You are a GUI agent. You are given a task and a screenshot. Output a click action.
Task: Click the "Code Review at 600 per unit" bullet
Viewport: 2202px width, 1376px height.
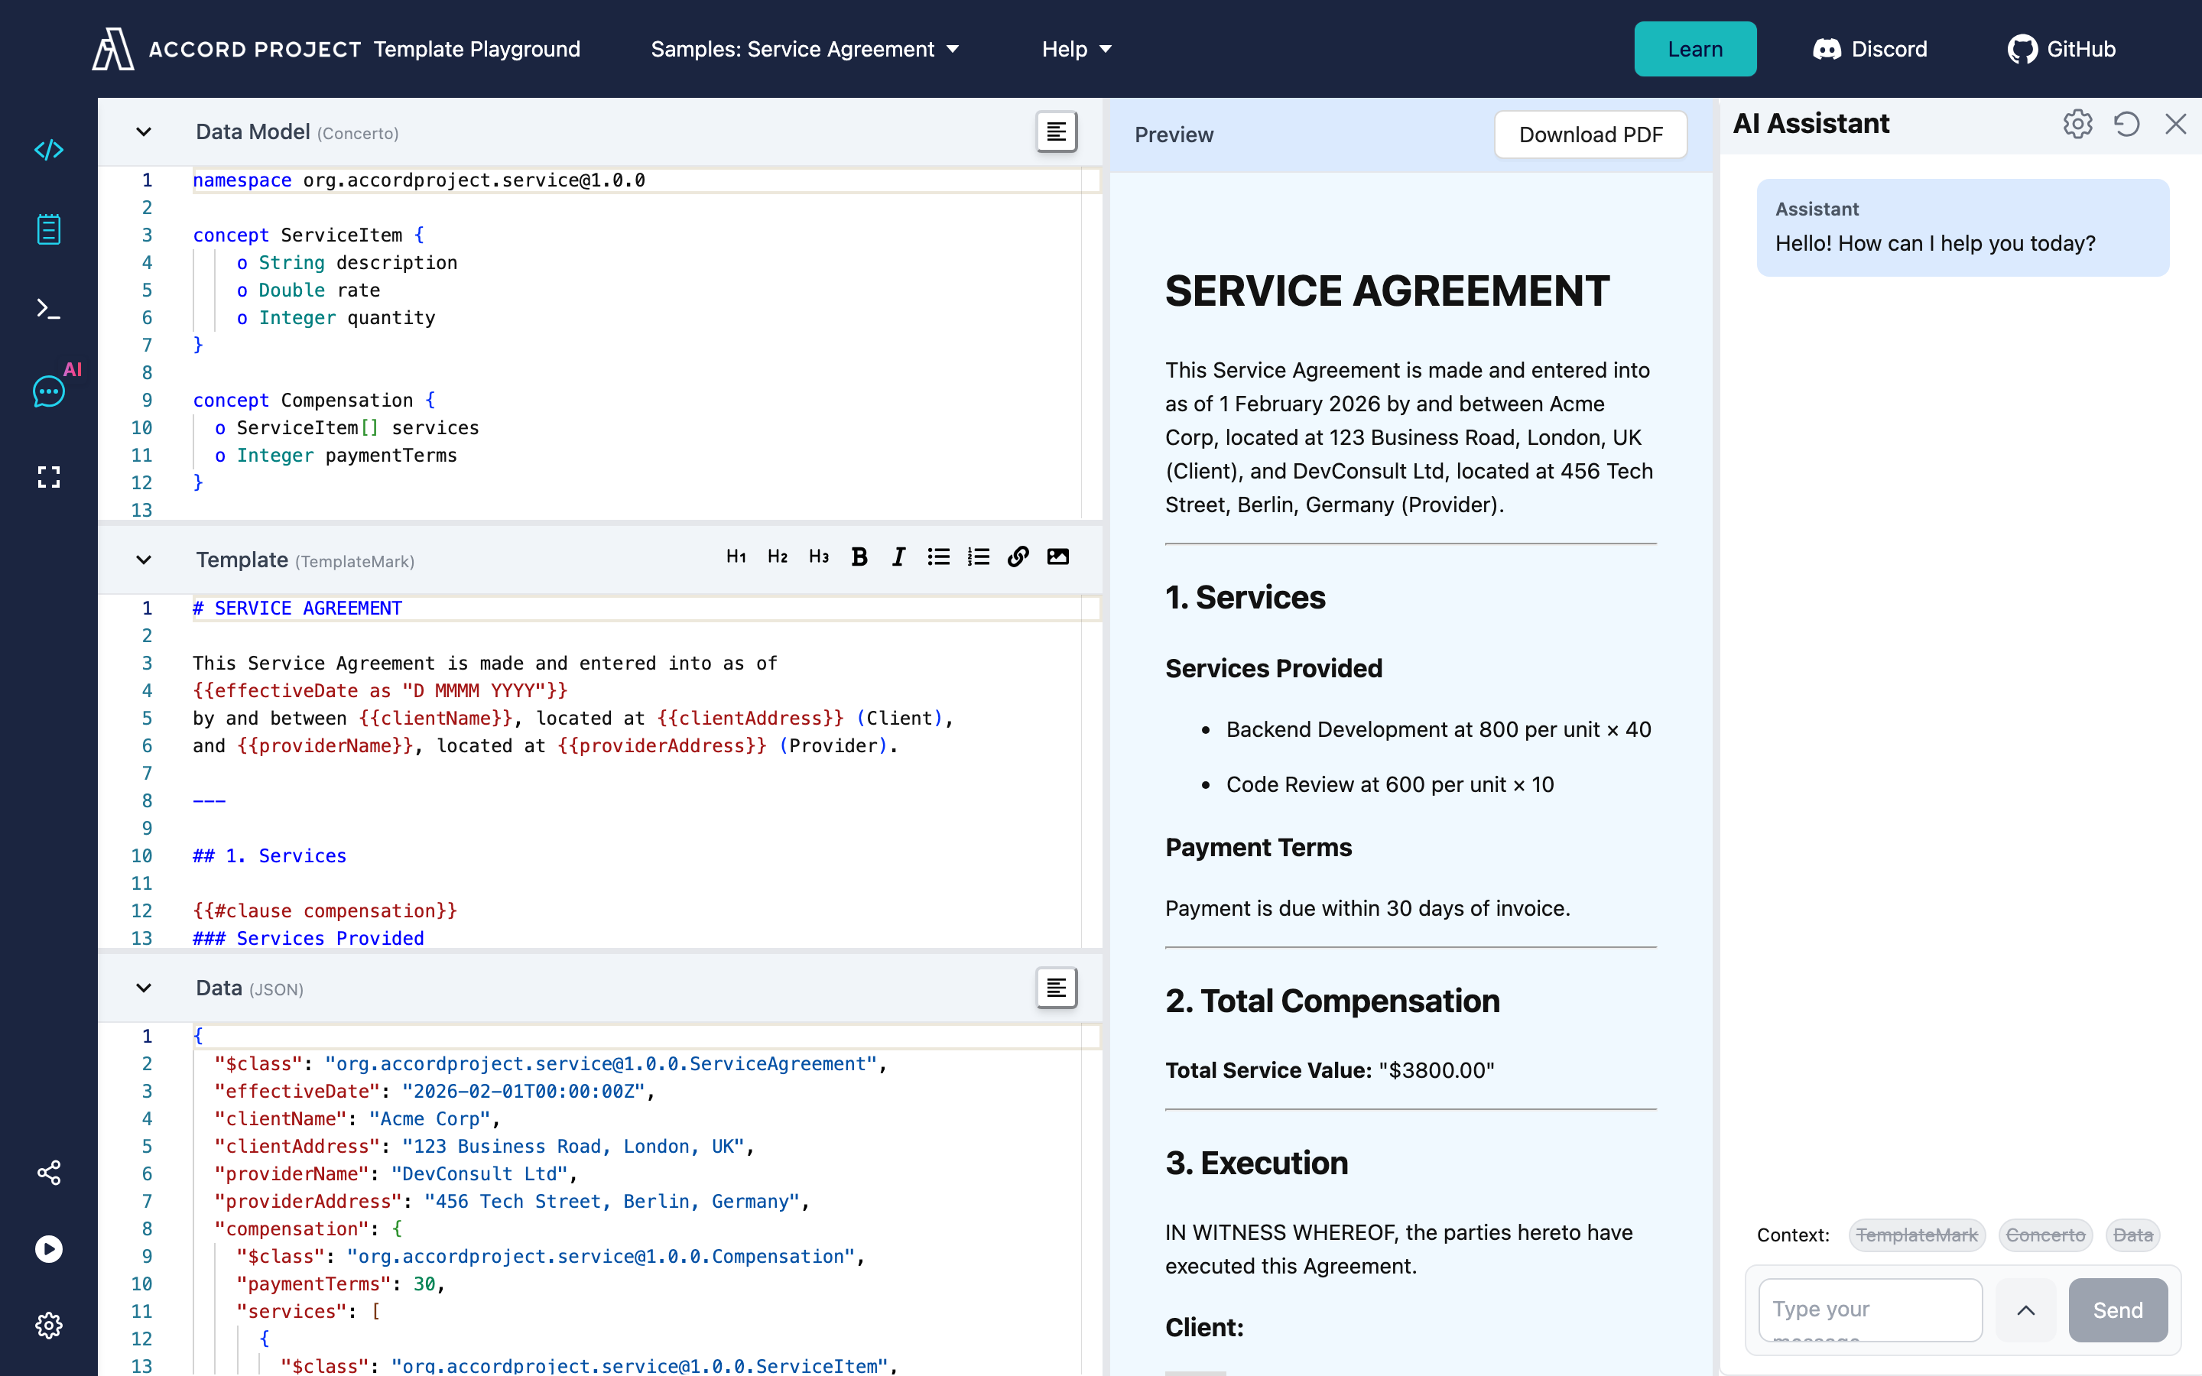[x=1389, y=784]
